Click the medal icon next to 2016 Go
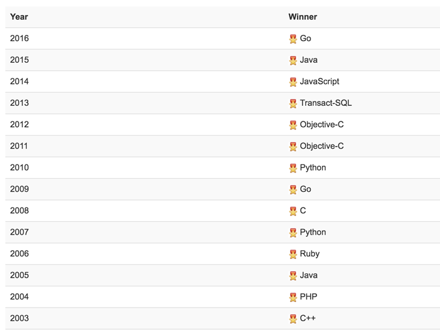440x330 pixels. [x=293, y=39]
